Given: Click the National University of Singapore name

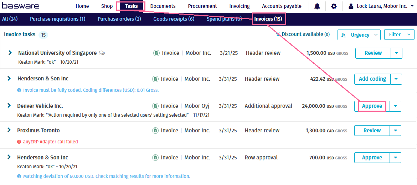Looking at the screenshot, I should tap(57, 53).
